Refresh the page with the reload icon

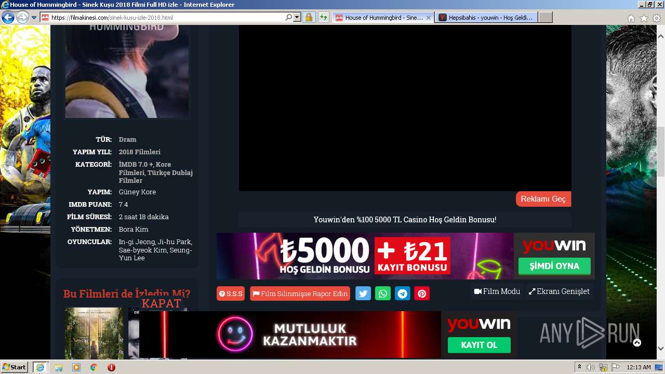tap(324, 18)
